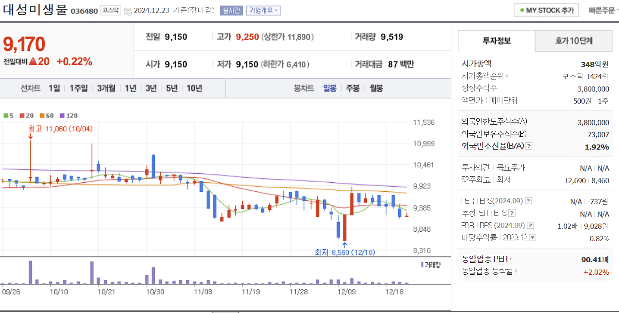Click the green 5-day moving average swatch

point(5,115)
